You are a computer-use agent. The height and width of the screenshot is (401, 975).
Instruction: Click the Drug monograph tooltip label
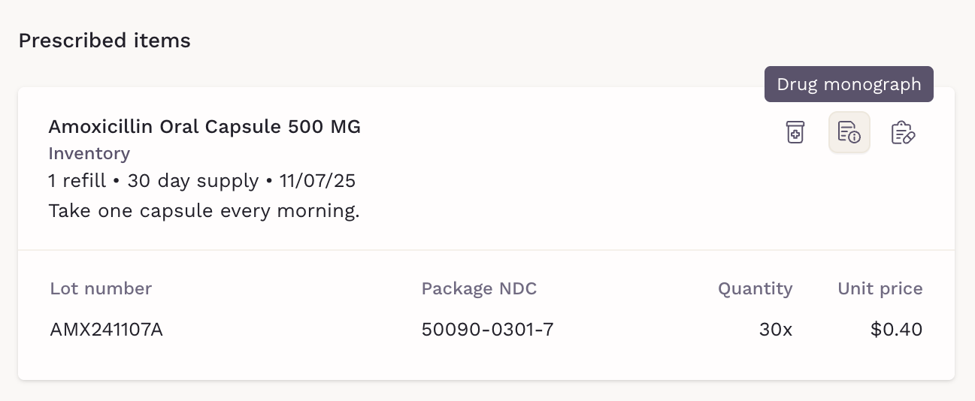click(x=849, y=84)
